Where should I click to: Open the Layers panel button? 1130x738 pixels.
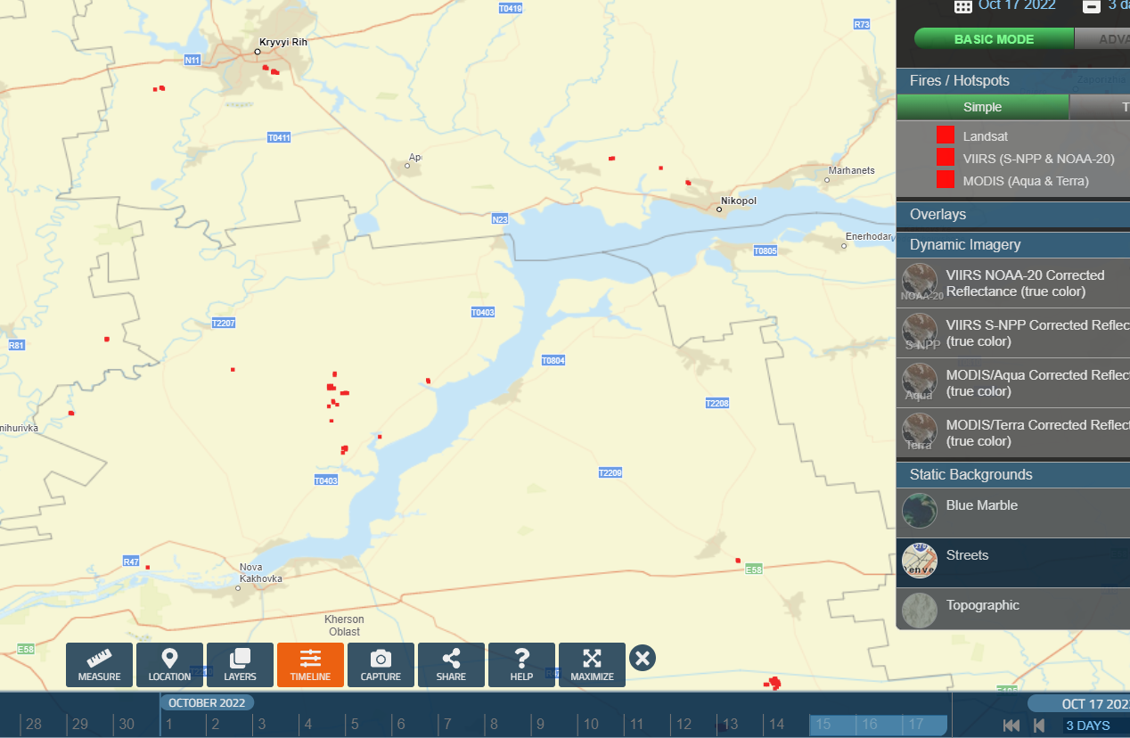[240, 665]
